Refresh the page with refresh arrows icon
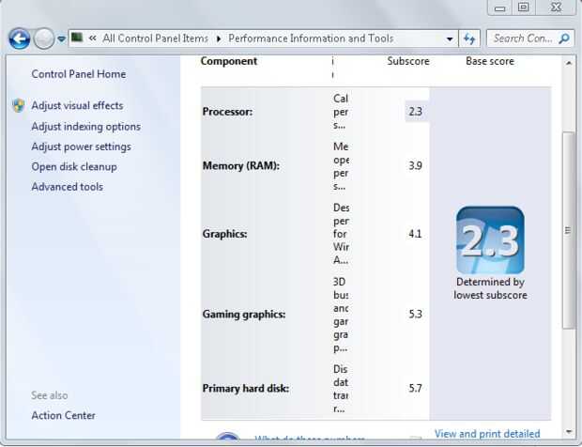The height and width of the screenshot is (447, 582). (x=469, y=39)
